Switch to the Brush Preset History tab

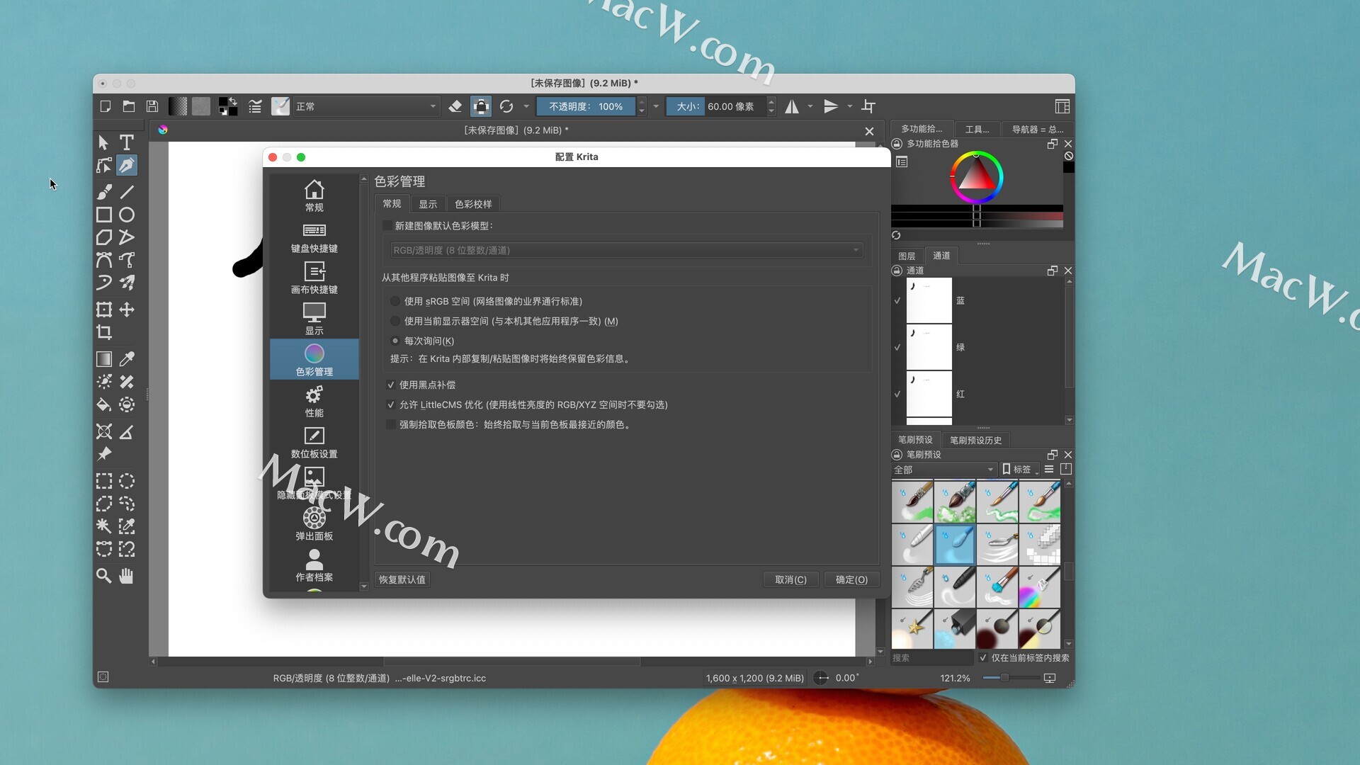[975, 440]
